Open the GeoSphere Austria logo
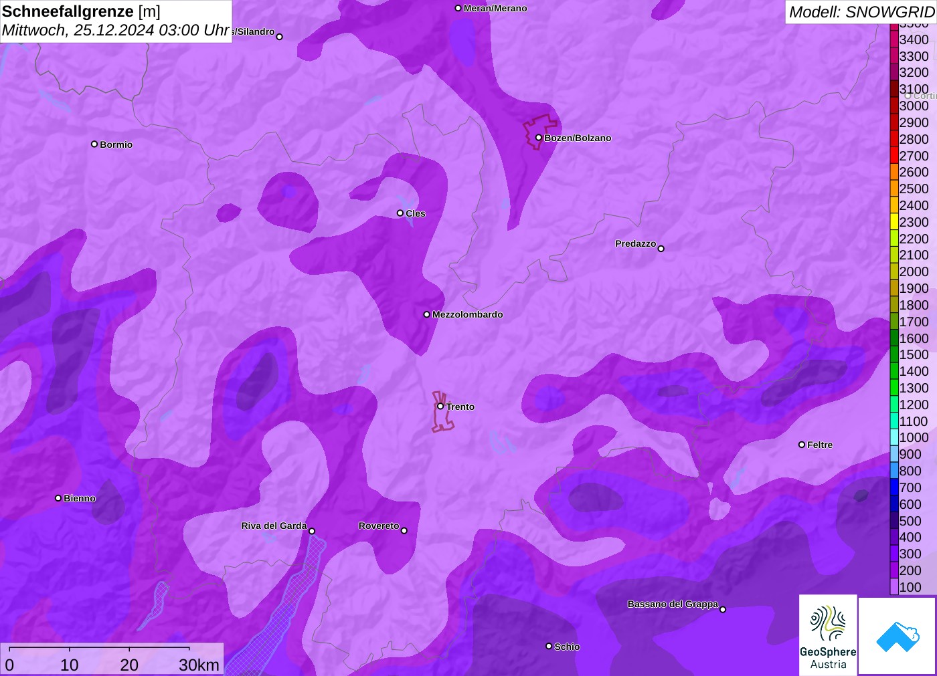 828,635
